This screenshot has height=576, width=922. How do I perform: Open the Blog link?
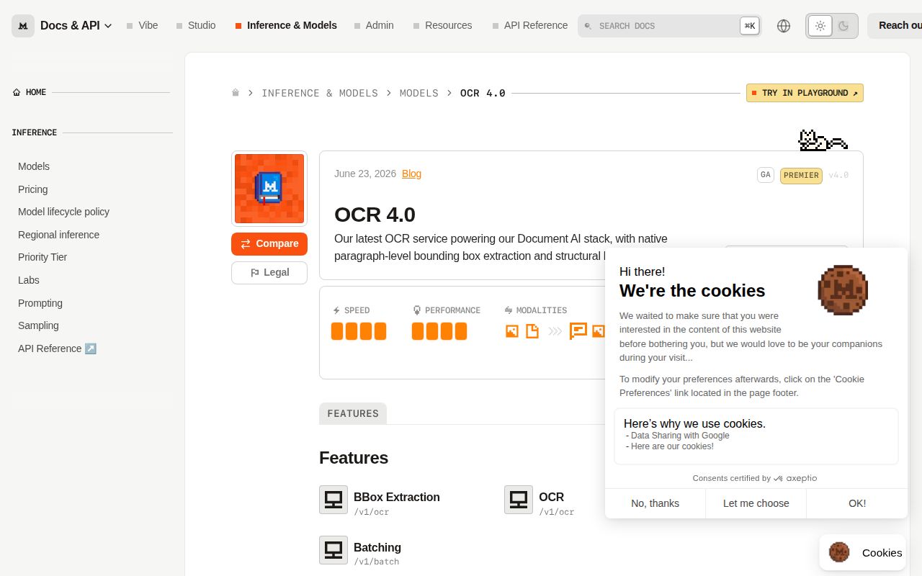(411, 174)
